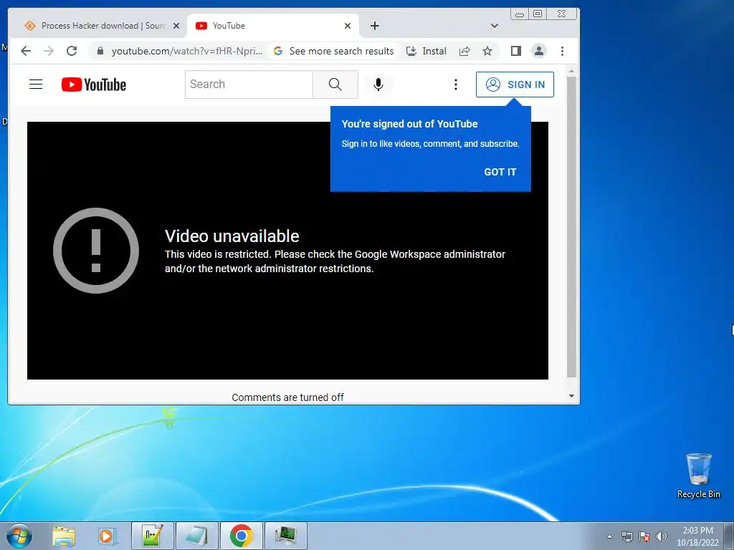
Task: Open the notepad taskbar window
Action: pyautogui.click(x=196, y=536)
